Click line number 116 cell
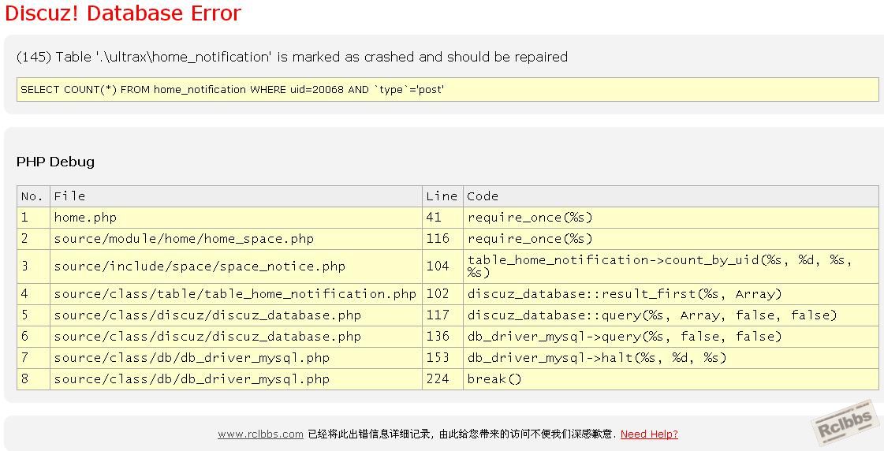This screenshot has width=884, height=451. point(442,239)
